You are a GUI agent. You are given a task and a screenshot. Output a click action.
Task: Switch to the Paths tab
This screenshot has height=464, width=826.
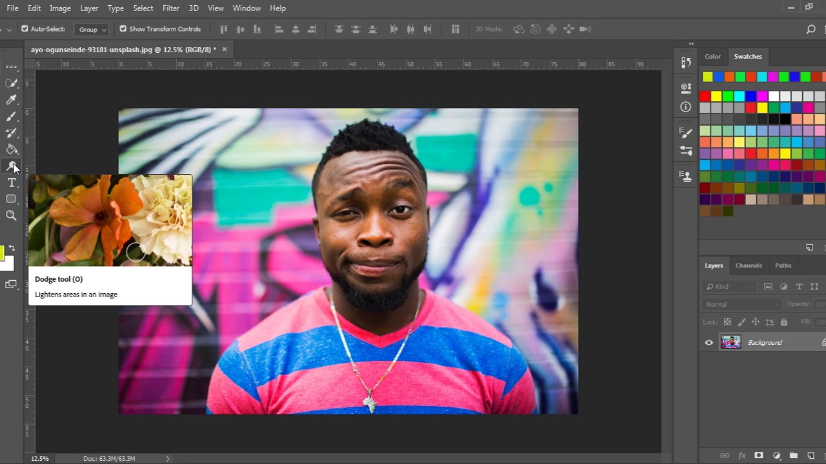pyautogui.click(x=783, y=266)
